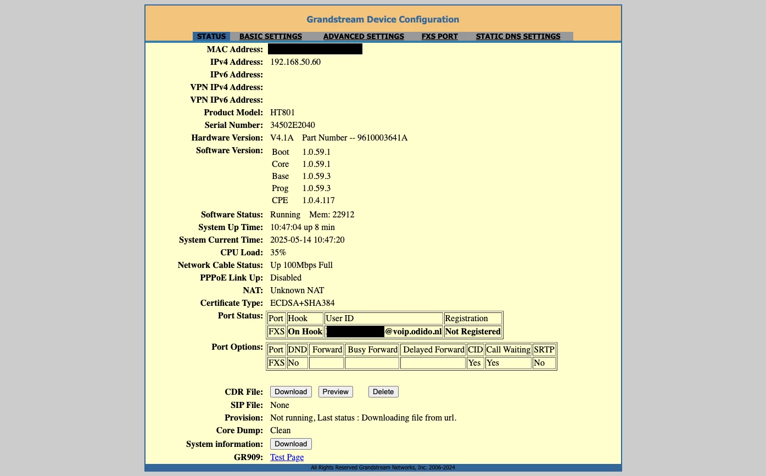Select the User ID column header
The height and width of the screenshot is (476, 766).
click(383, 318)
